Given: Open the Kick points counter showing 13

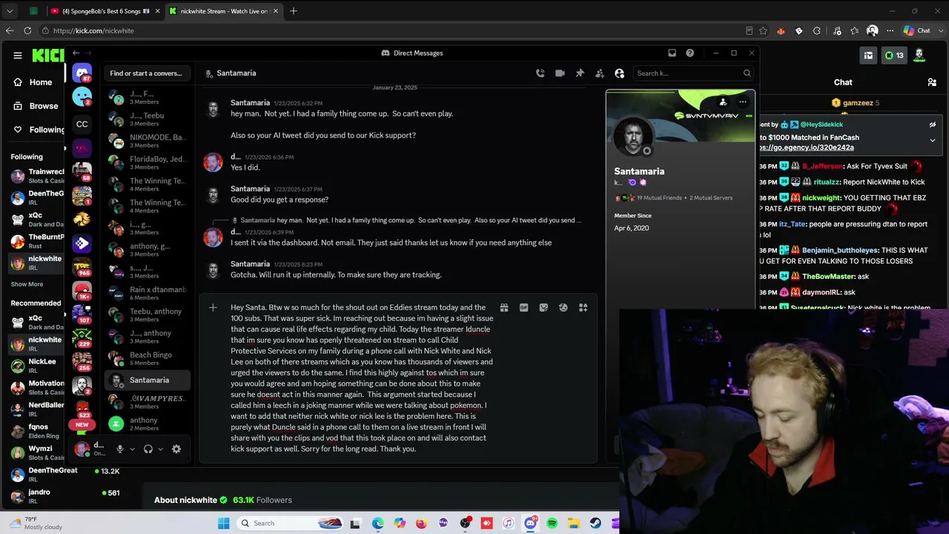Looking at the screenshot, I should click(x=894, y=56).
